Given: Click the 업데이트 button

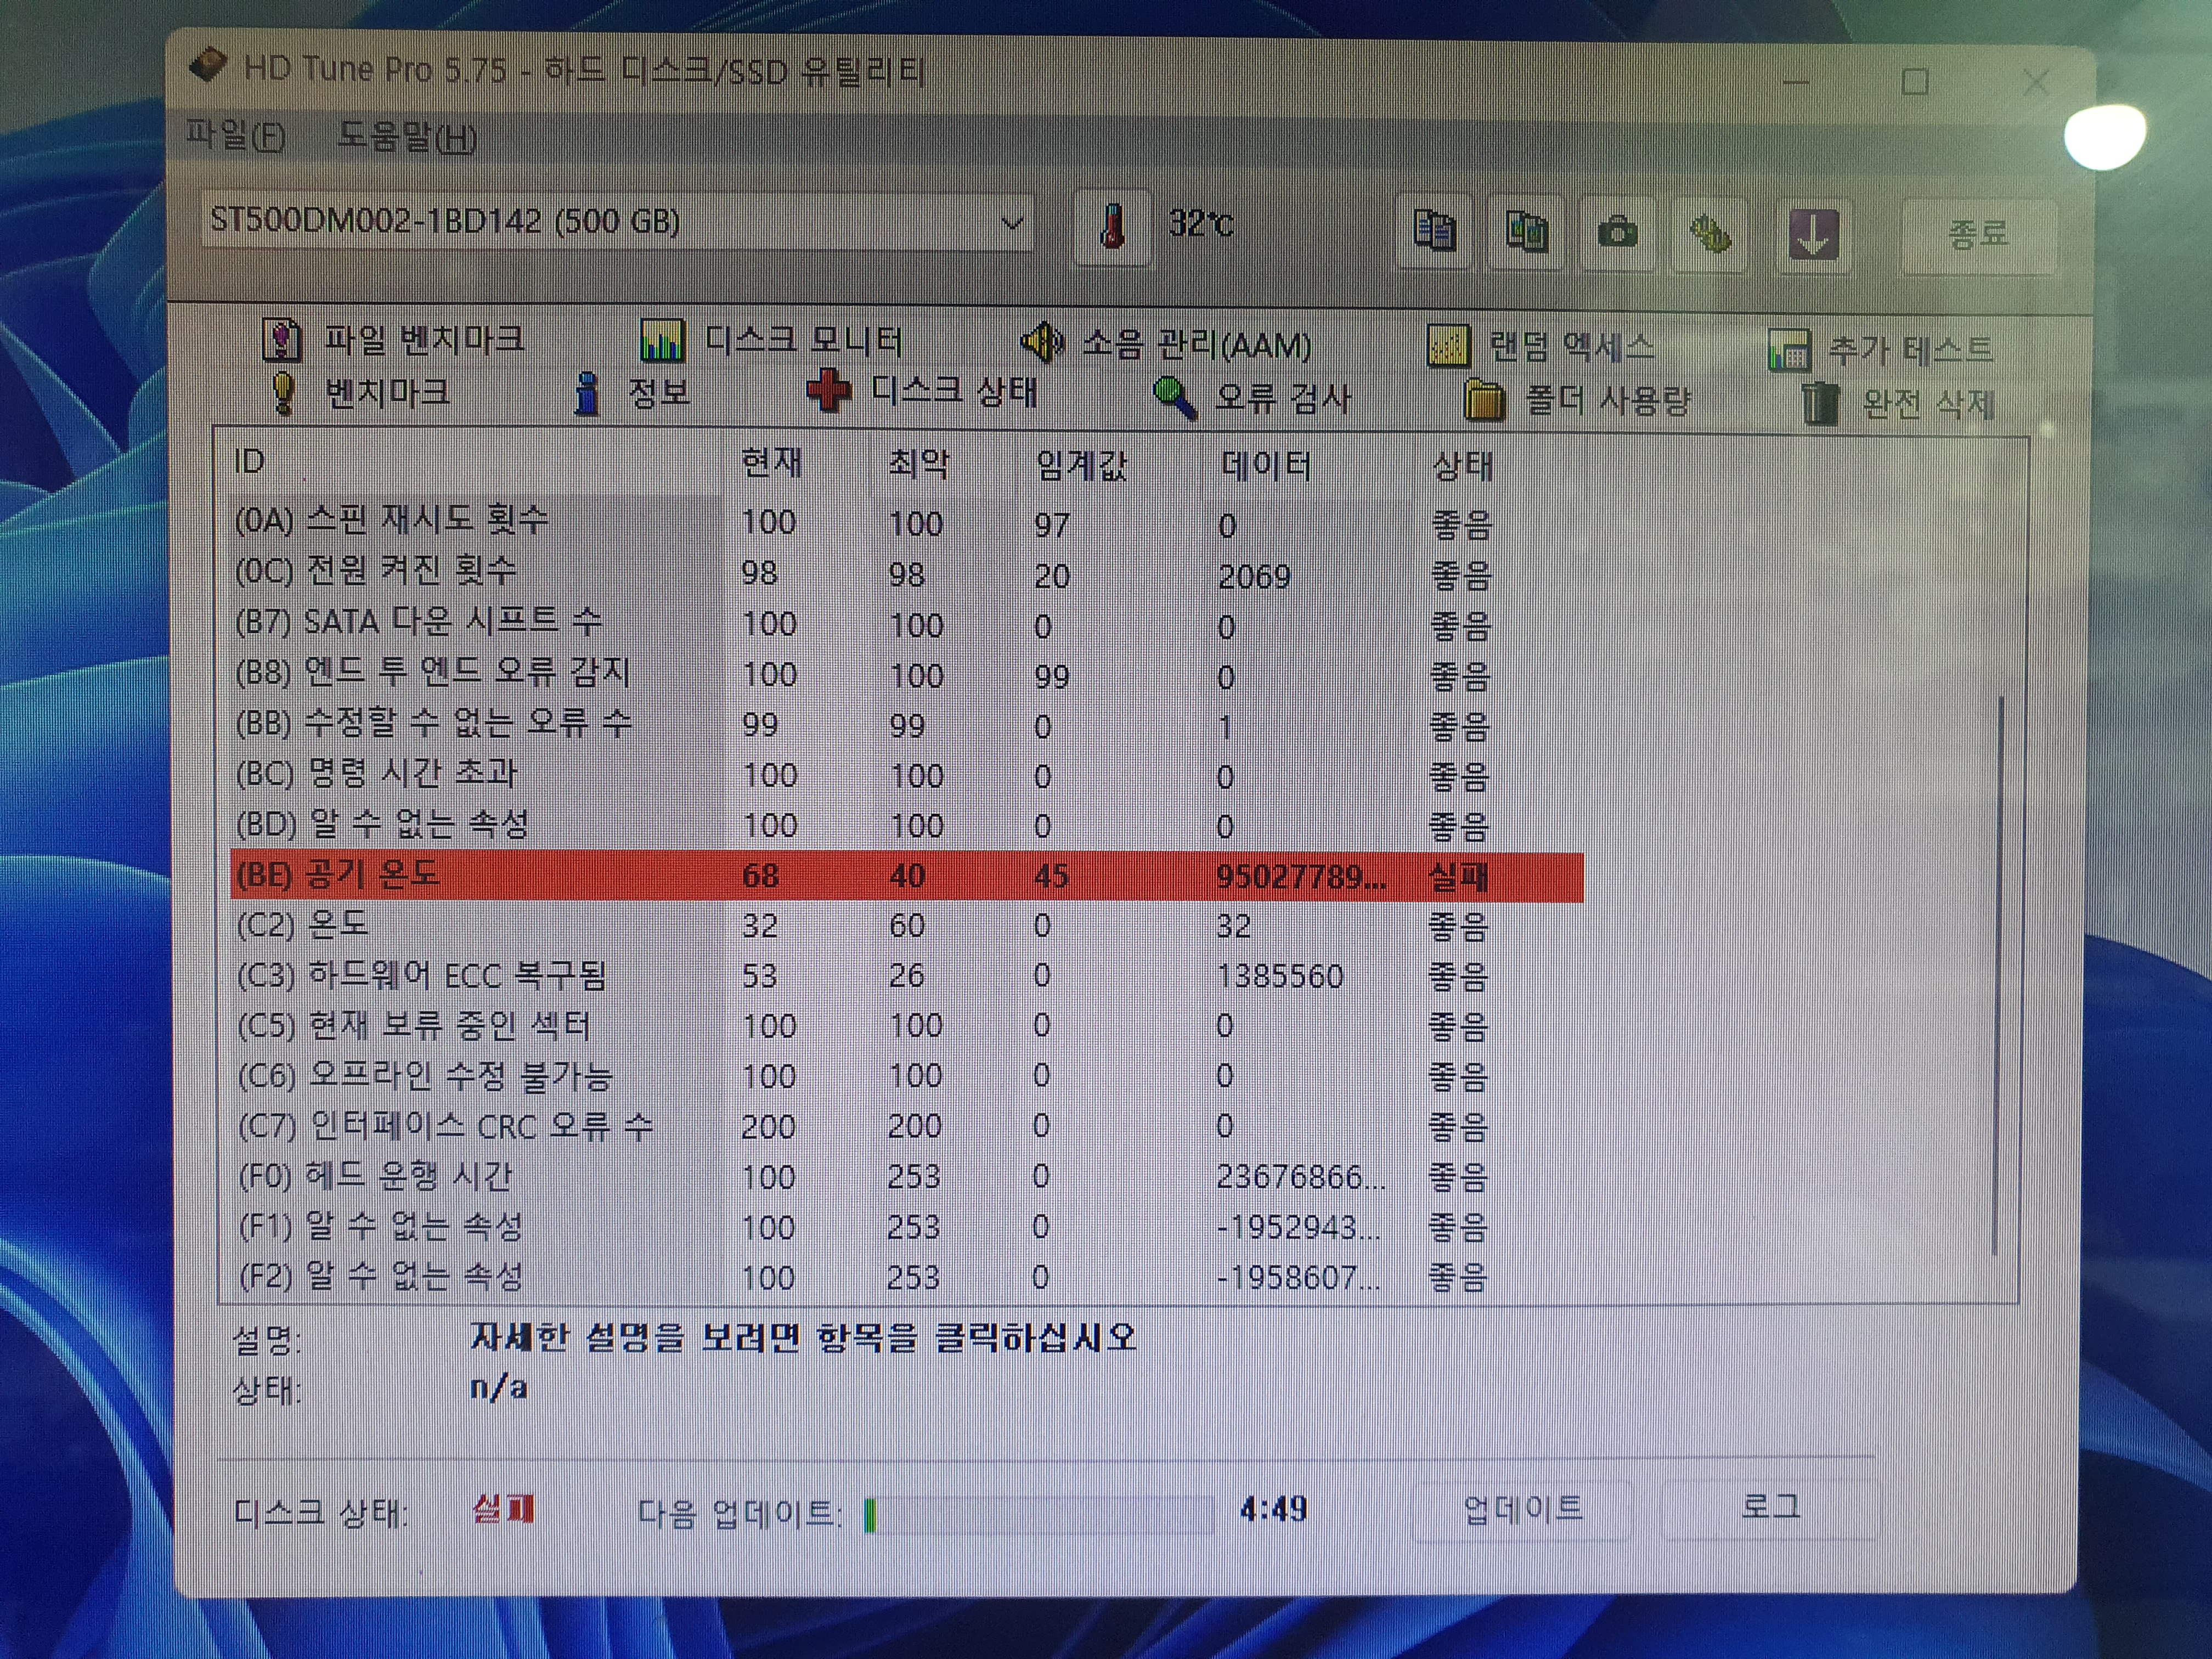Looking at the screenshot, I should (1522, 1509).
